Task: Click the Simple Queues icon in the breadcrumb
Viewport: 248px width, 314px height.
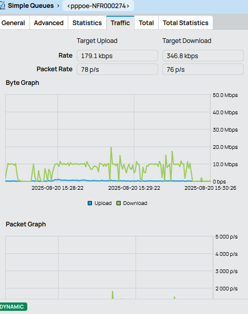Action: [x=2, y=6]
